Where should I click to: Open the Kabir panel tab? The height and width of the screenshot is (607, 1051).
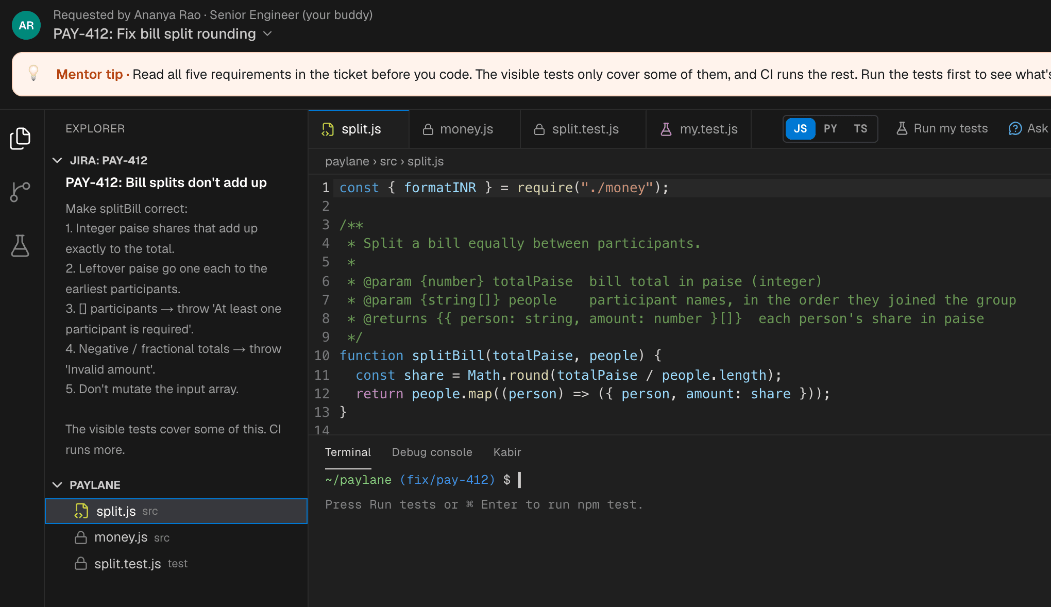click(507, 452)
